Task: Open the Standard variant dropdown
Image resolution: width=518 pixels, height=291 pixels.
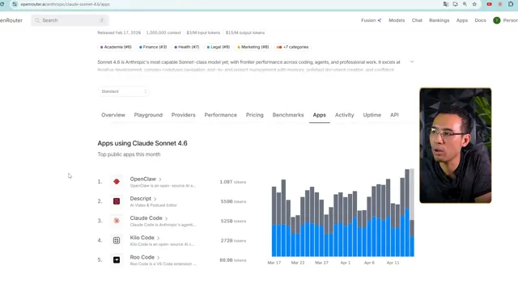Action: (123, 91)
